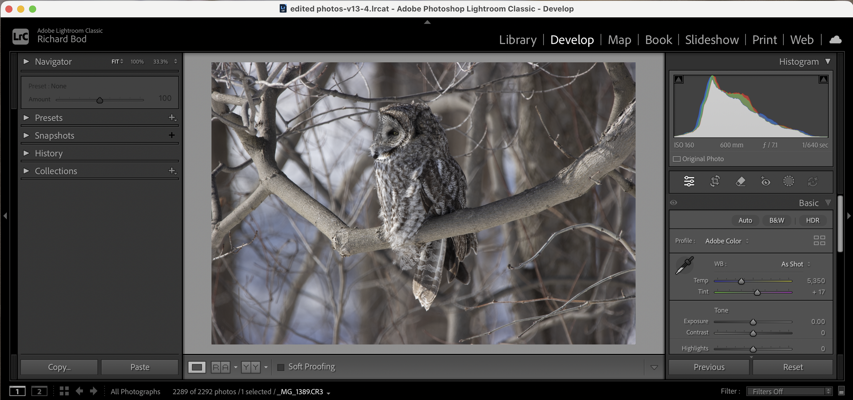Screen dimensions: 853x400
Task: Select the Crop overlay tool icon
Action: [x=715, y=181]
